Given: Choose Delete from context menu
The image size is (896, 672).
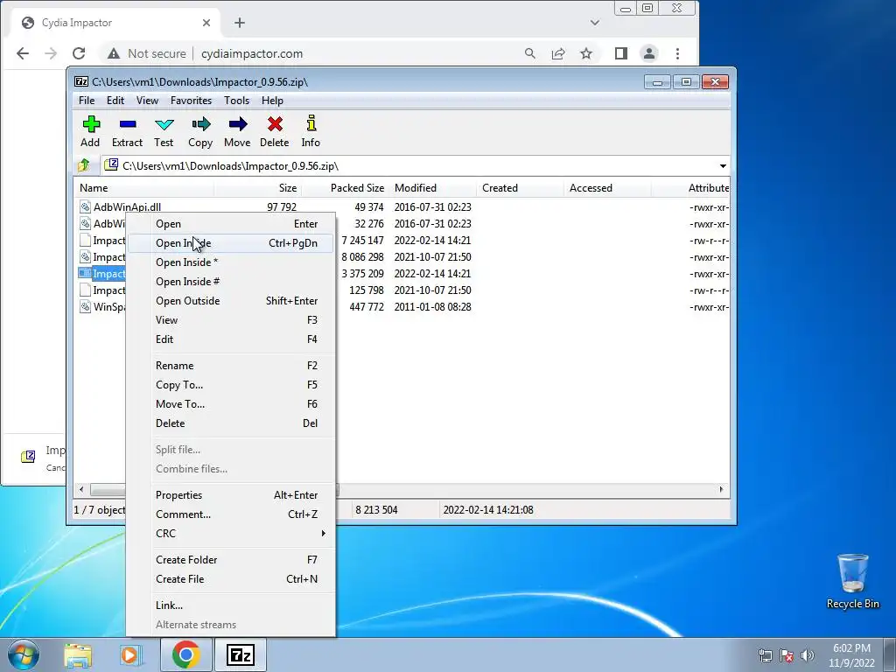Looking at the screenshot, I should tap(230, 423).
